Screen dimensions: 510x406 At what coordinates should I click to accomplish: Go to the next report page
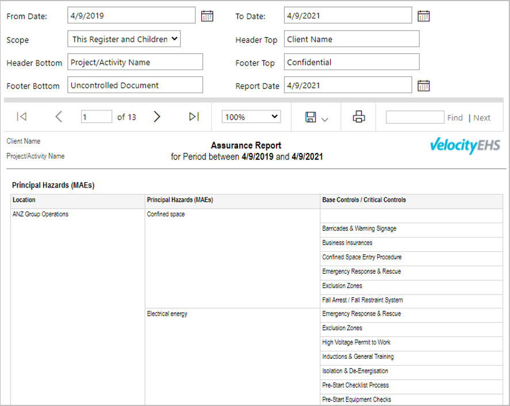point(157,117)
